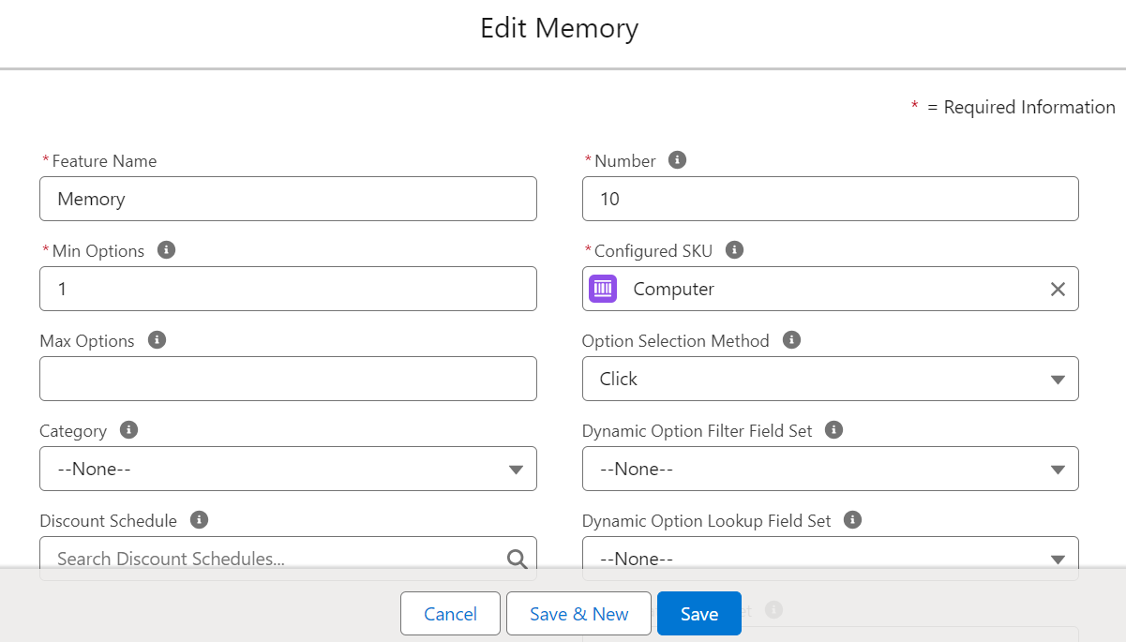
Task: Click into the Feature Name field
Action: tap(288, 199)
